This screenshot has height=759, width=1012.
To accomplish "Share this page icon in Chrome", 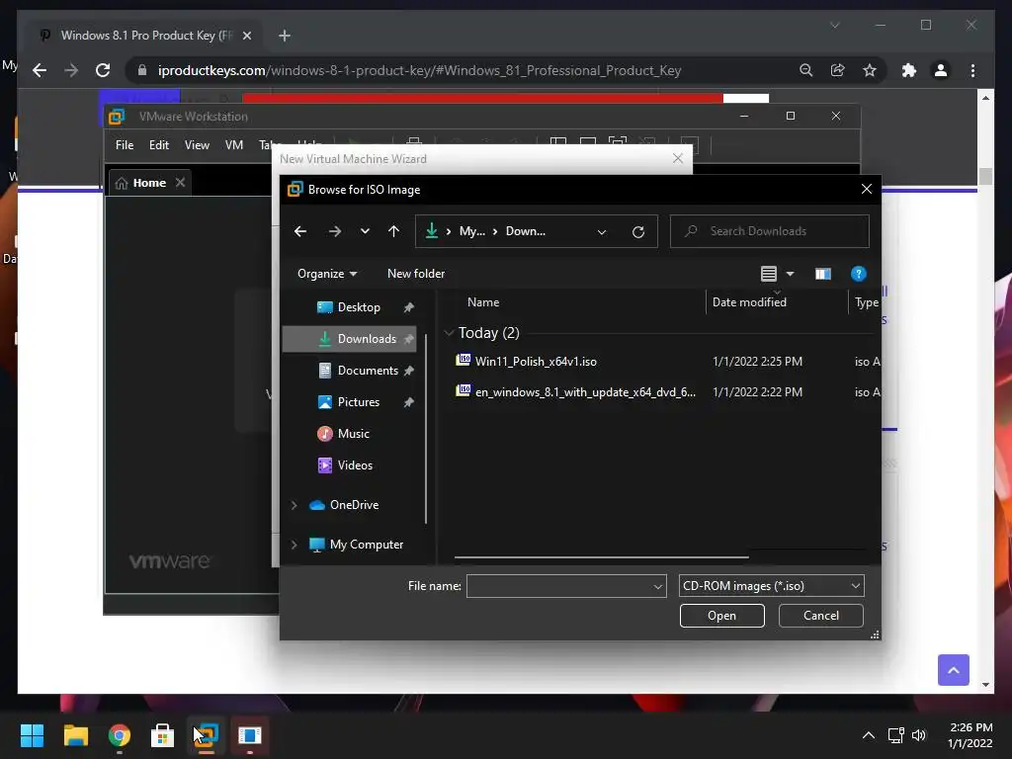I will click(838, 70).
